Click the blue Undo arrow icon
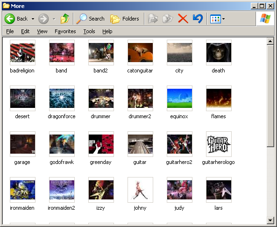This screenshot has width=277, height=227. [198, 19]
